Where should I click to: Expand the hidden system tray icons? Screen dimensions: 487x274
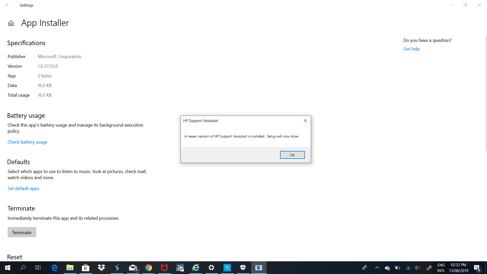tap(377, 268)
